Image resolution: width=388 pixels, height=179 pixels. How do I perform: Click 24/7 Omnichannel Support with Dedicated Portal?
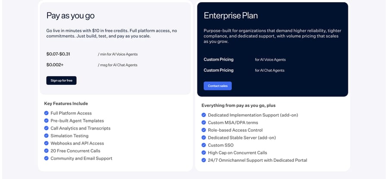pos(257,160)
